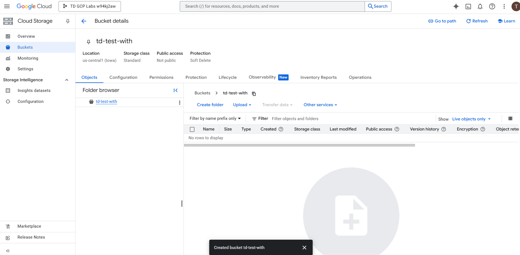The width and height of the screenshot is (520, 255).
Task: Open column display options for the objects table
Action: 510,118
